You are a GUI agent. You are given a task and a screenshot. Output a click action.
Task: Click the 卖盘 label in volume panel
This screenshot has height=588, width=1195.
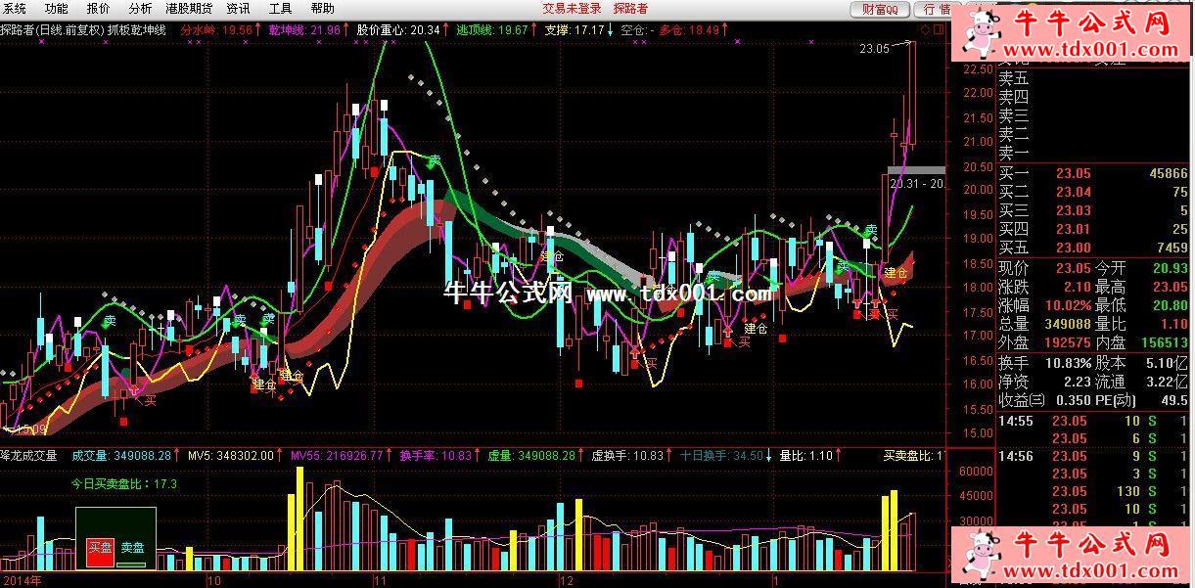(x=132, y=549)
